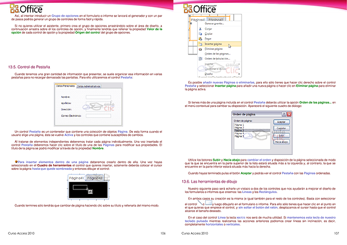Select the Datos Personales tab
Screen dimensions: 347x245
coord(66,86)
